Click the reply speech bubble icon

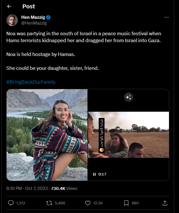coord(11,203)
